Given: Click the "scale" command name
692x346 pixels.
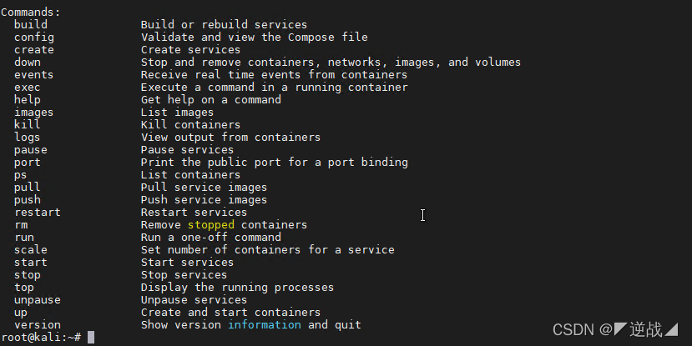Looking at the screenshot, I should click(30, 250).
